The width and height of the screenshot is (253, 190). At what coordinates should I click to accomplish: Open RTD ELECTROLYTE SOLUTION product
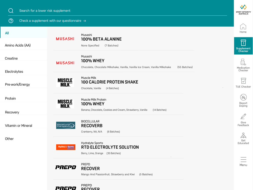click(x=110, y=147)
